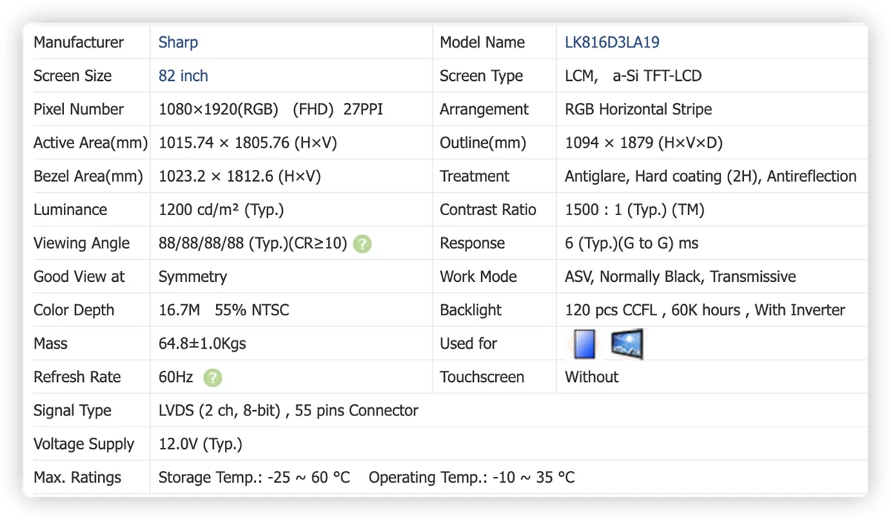Select the '1500 : 1 (Typ.) (TM)' value

coord(635,210)
